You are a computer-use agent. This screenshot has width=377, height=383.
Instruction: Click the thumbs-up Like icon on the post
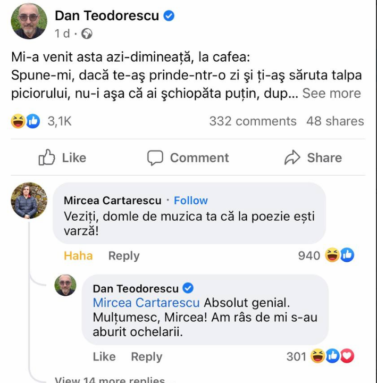(x=47, y=157)
